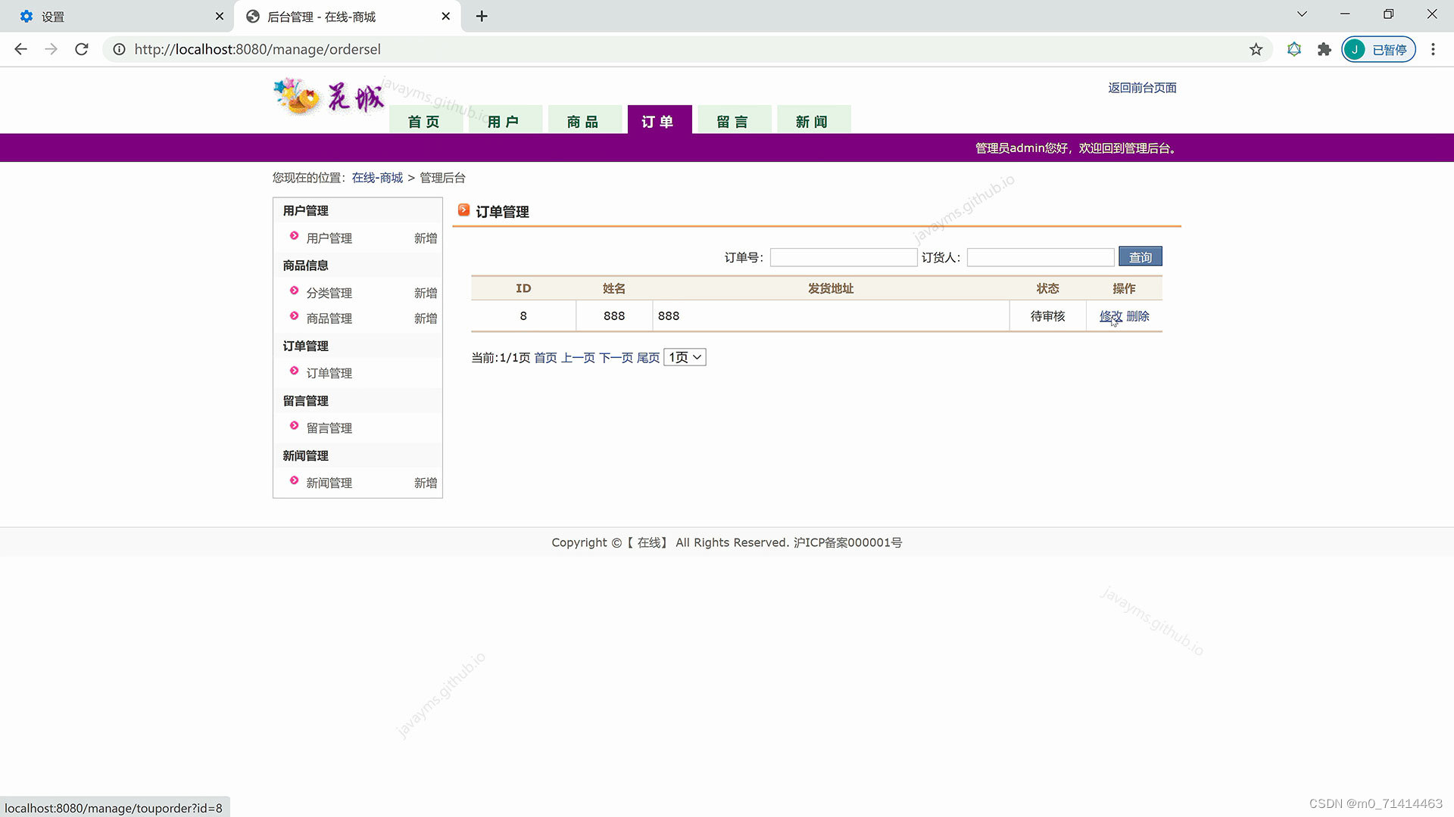Open the 新闻 navigation tab
Screen dimensions: 1454x817
pyautogui.click(x=813, y=121)
